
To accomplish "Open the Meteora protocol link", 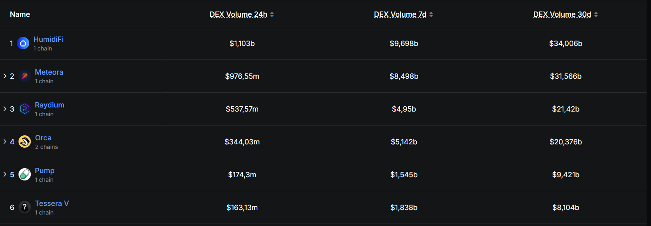I will click(x=49, y=72).
